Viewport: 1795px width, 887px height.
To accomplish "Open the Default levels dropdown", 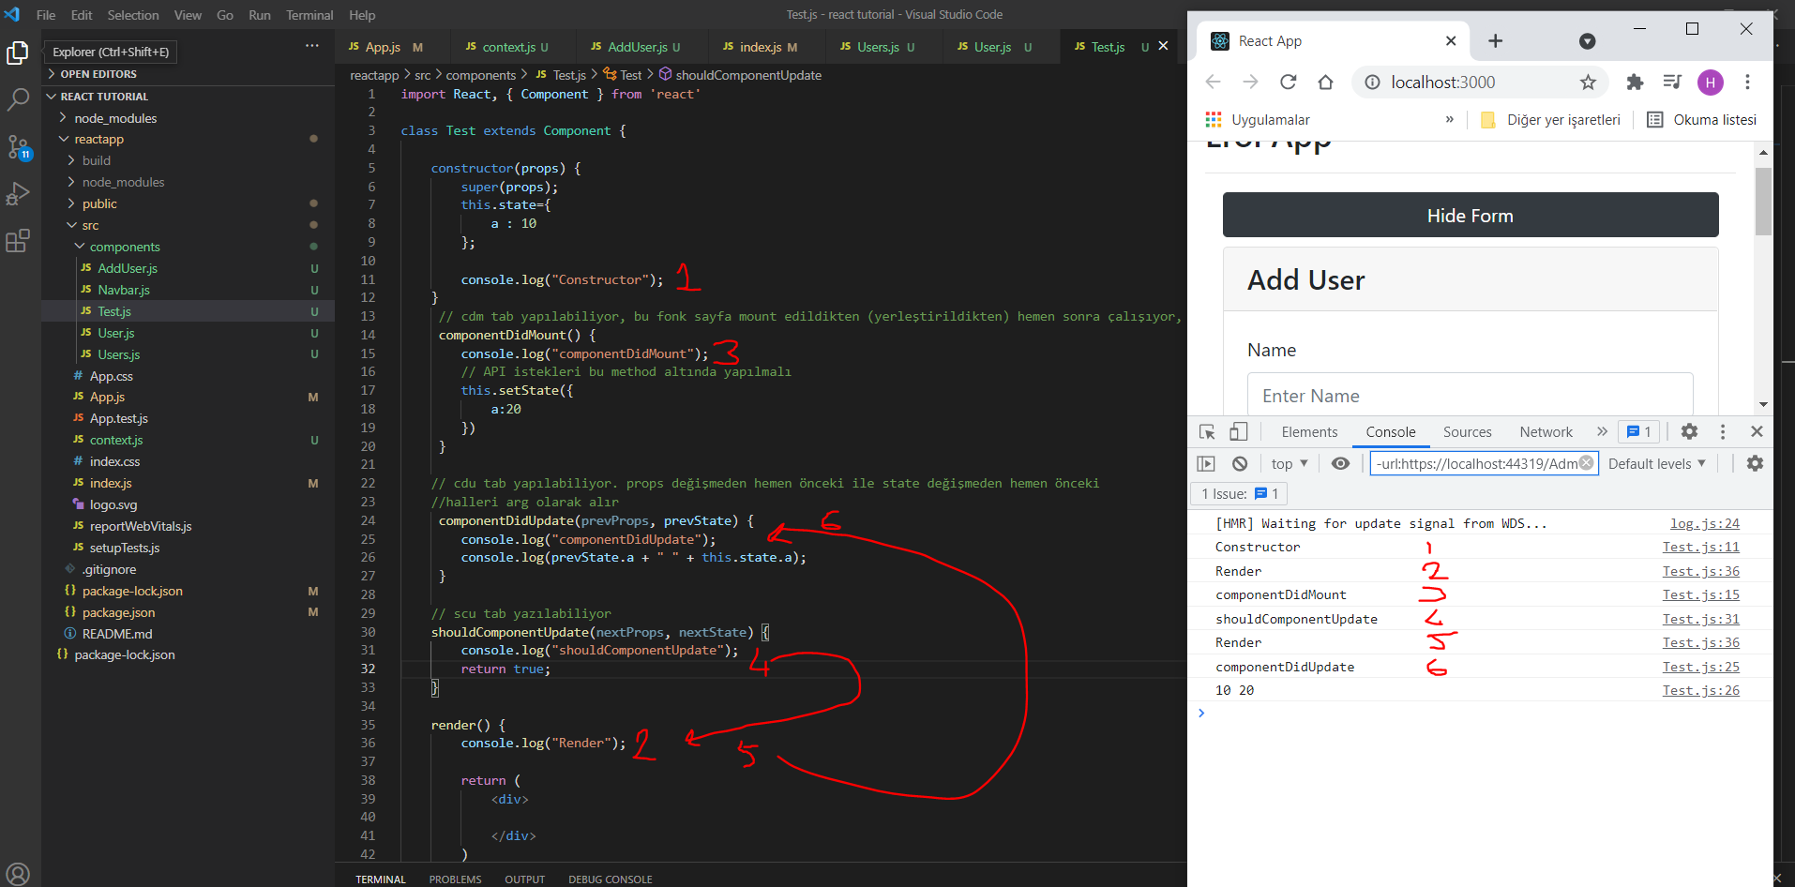I will [1656, 463].
